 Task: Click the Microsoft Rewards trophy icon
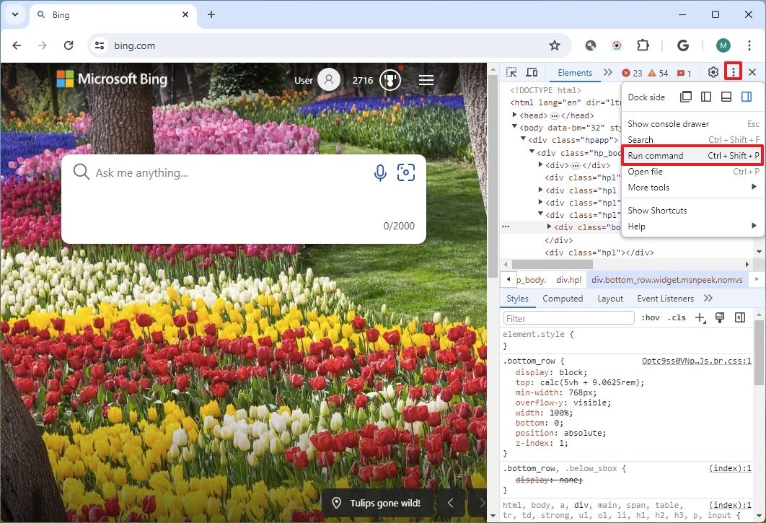389,81
